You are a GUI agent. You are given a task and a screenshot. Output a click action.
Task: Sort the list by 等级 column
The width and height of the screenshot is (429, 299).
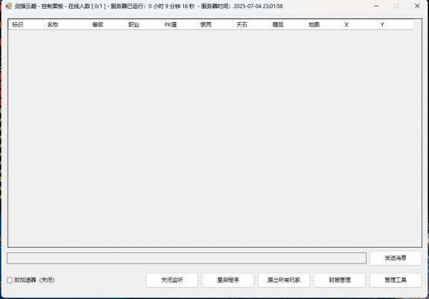(107, 25)
